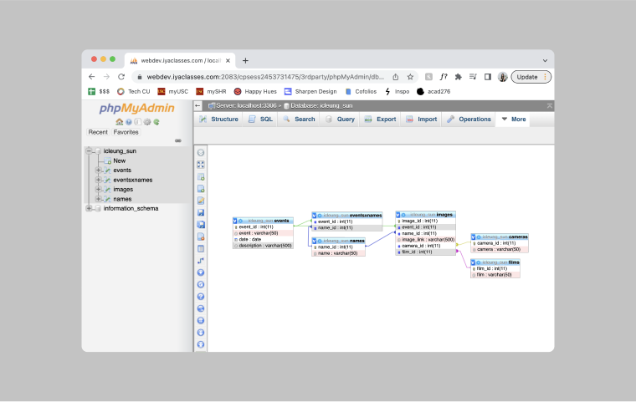Expand the events table tree node

(x=98, y=170)
